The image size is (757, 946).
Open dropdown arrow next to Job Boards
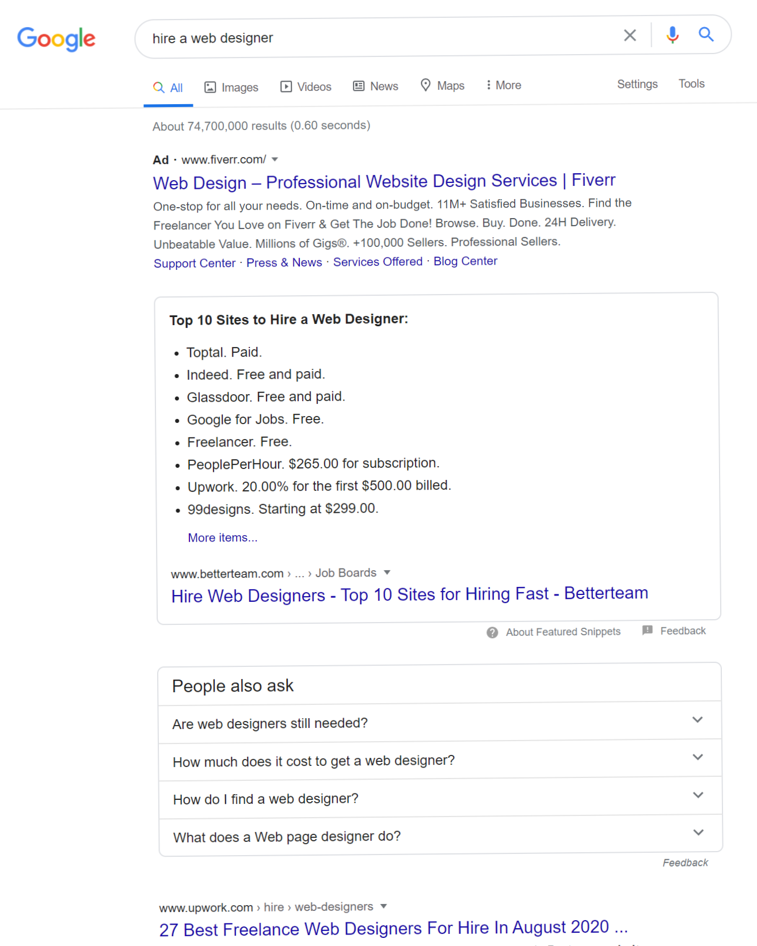point(387,573)
